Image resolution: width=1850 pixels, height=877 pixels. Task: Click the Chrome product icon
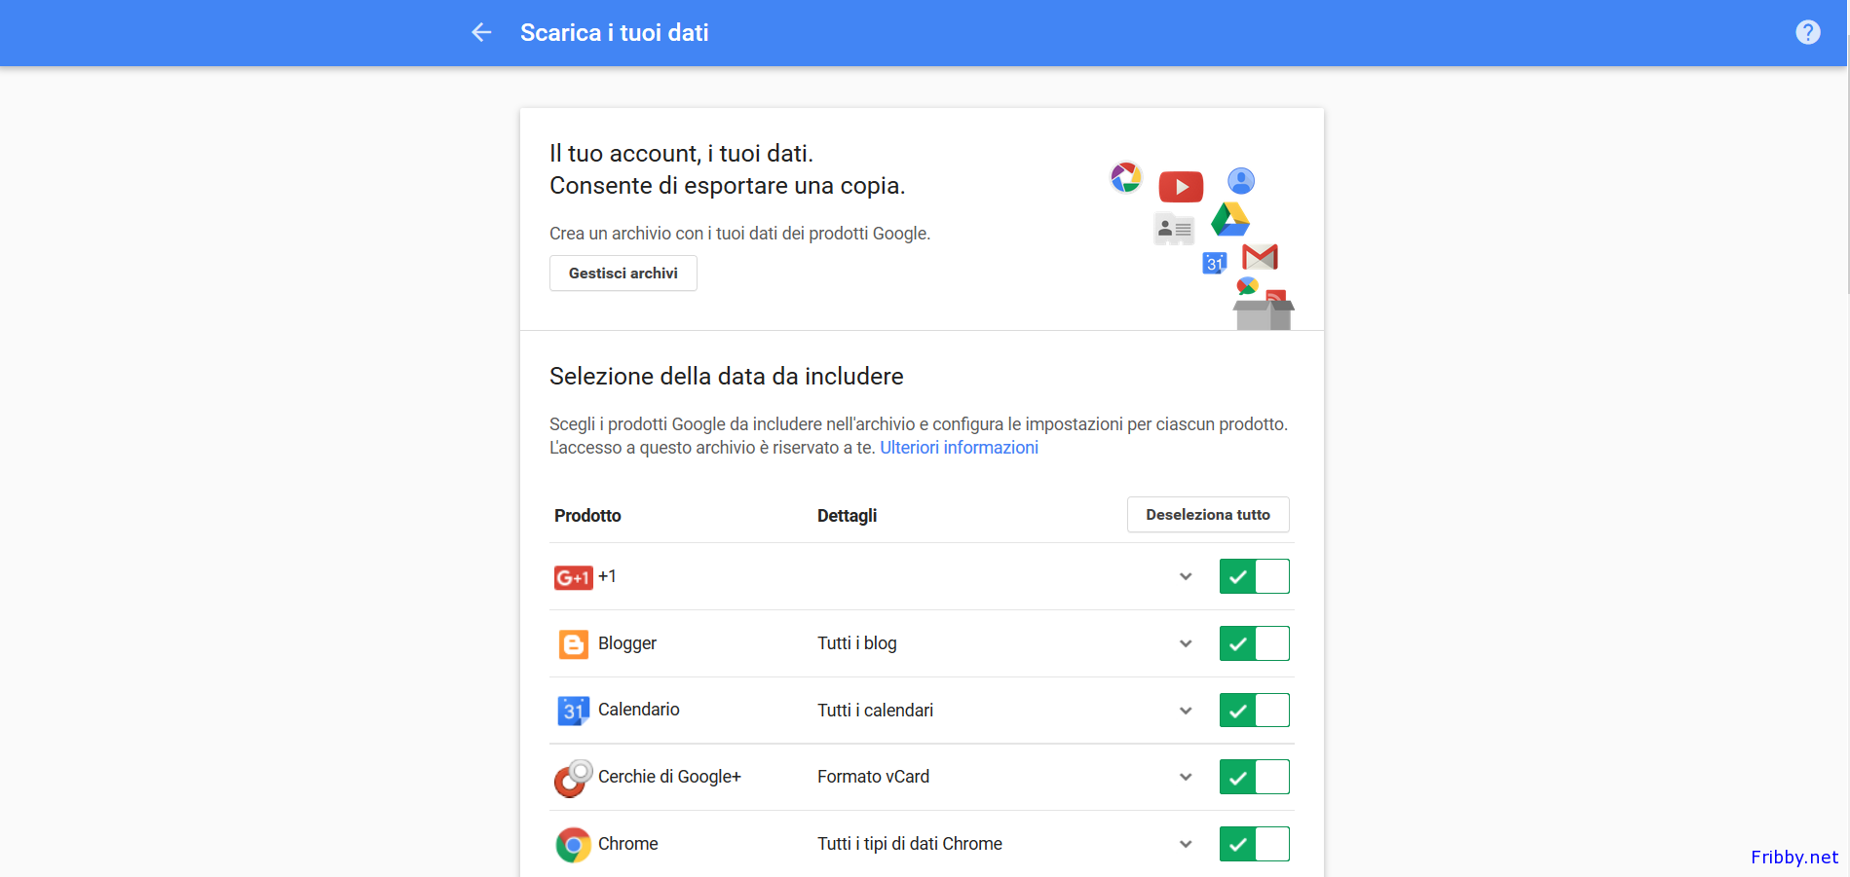(573, 844)
